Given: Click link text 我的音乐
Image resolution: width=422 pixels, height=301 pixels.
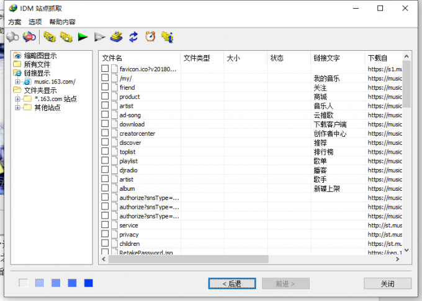Looking at the screenshot, I should click(x=326, y=79).
